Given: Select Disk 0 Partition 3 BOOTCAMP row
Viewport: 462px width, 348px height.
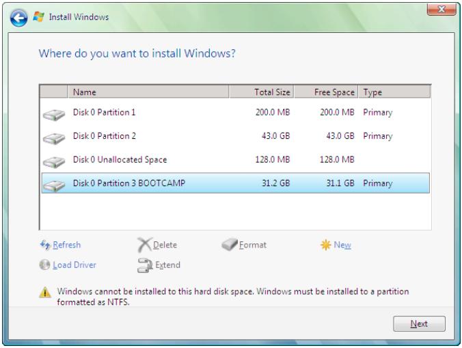Looking at the screenshot, I should [235, 183].
